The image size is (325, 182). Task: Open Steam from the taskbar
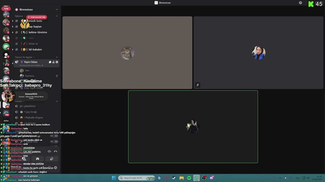[x=174, y=178]
